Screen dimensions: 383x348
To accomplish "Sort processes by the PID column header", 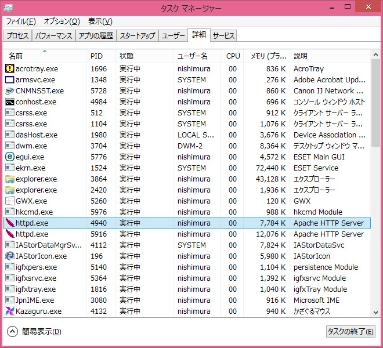I will [x=96, y=56].
